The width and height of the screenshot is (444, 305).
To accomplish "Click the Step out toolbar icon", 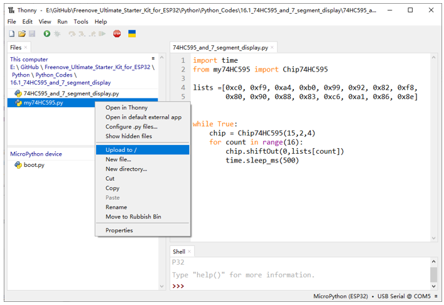I will tap(92, 34).
